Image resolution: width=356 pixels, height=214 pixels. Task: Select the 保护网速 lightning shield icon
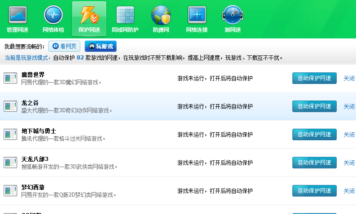click(x=89, y=15)
